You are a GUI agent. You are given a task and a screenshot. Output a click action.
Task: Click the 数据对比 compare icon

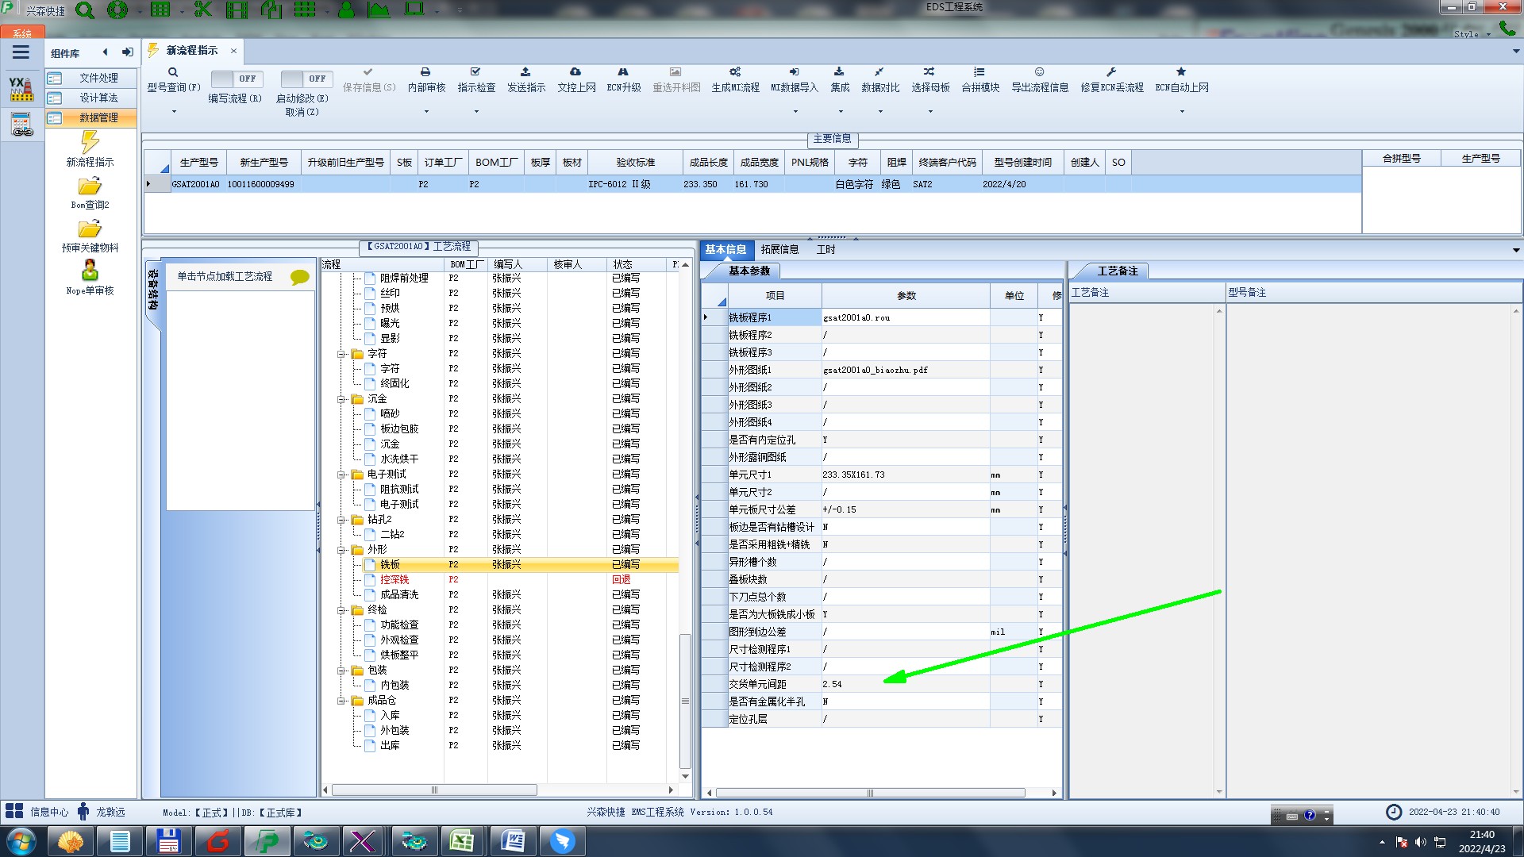(879, 72)
